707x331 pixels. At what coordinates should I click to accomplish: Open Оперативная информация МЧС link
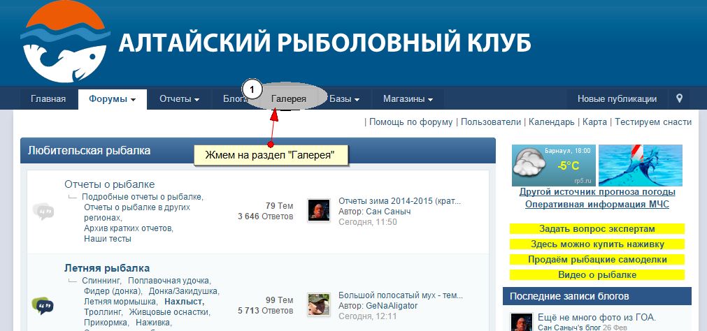[x=597, y=205]
